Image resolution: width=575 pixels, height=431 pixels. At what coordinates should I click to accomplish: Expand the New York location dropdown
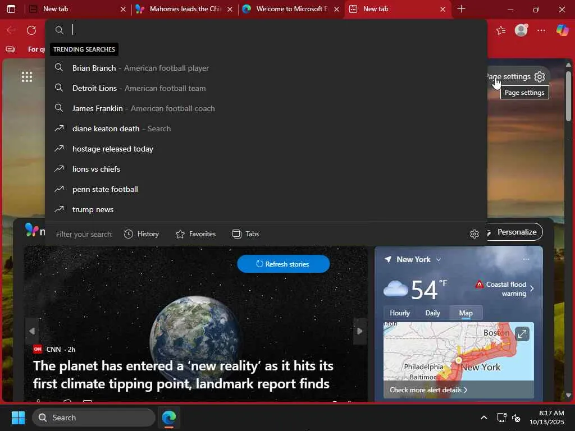tap(439, 259)
